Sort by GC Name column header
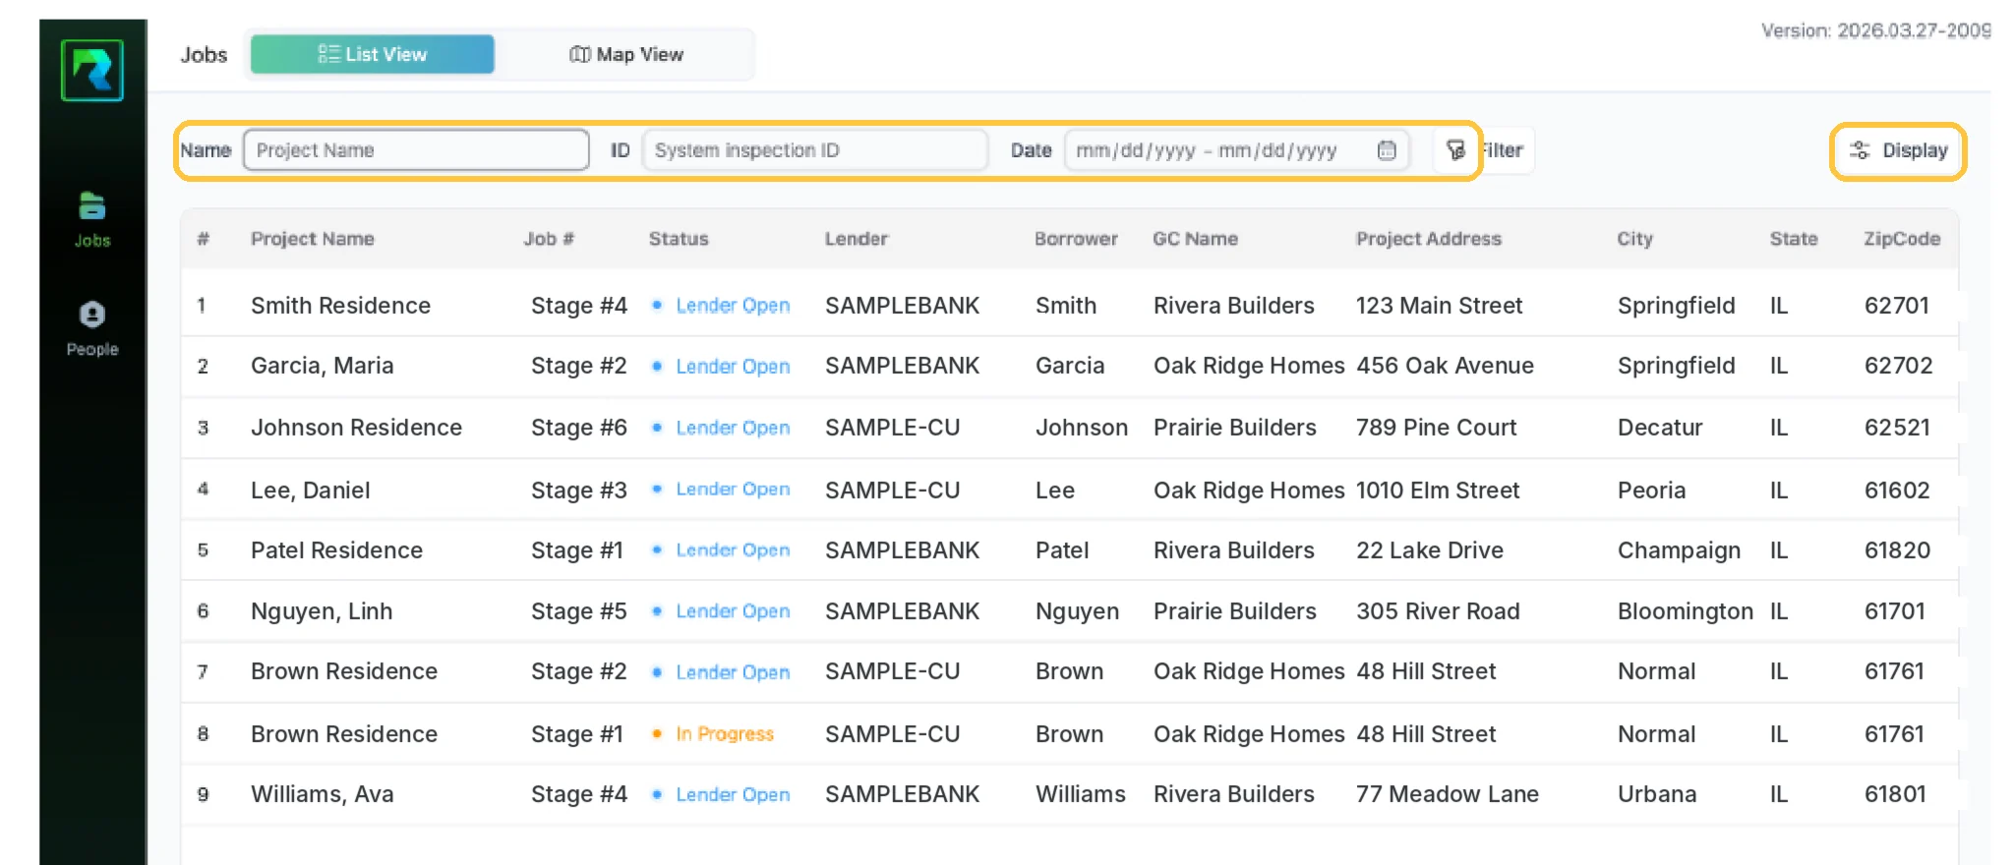 coord(1195,239)
